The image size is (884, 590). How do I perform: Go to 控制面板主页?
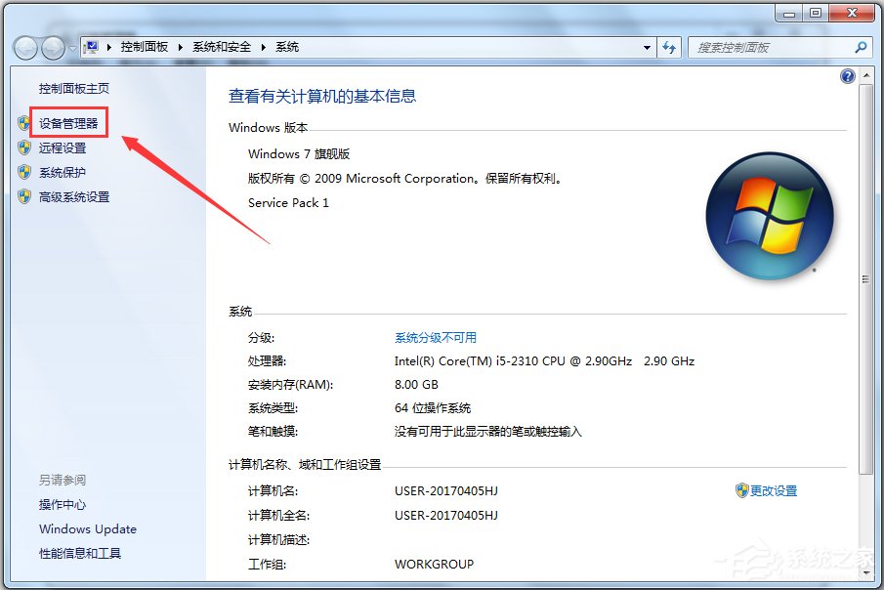point(74,88)
